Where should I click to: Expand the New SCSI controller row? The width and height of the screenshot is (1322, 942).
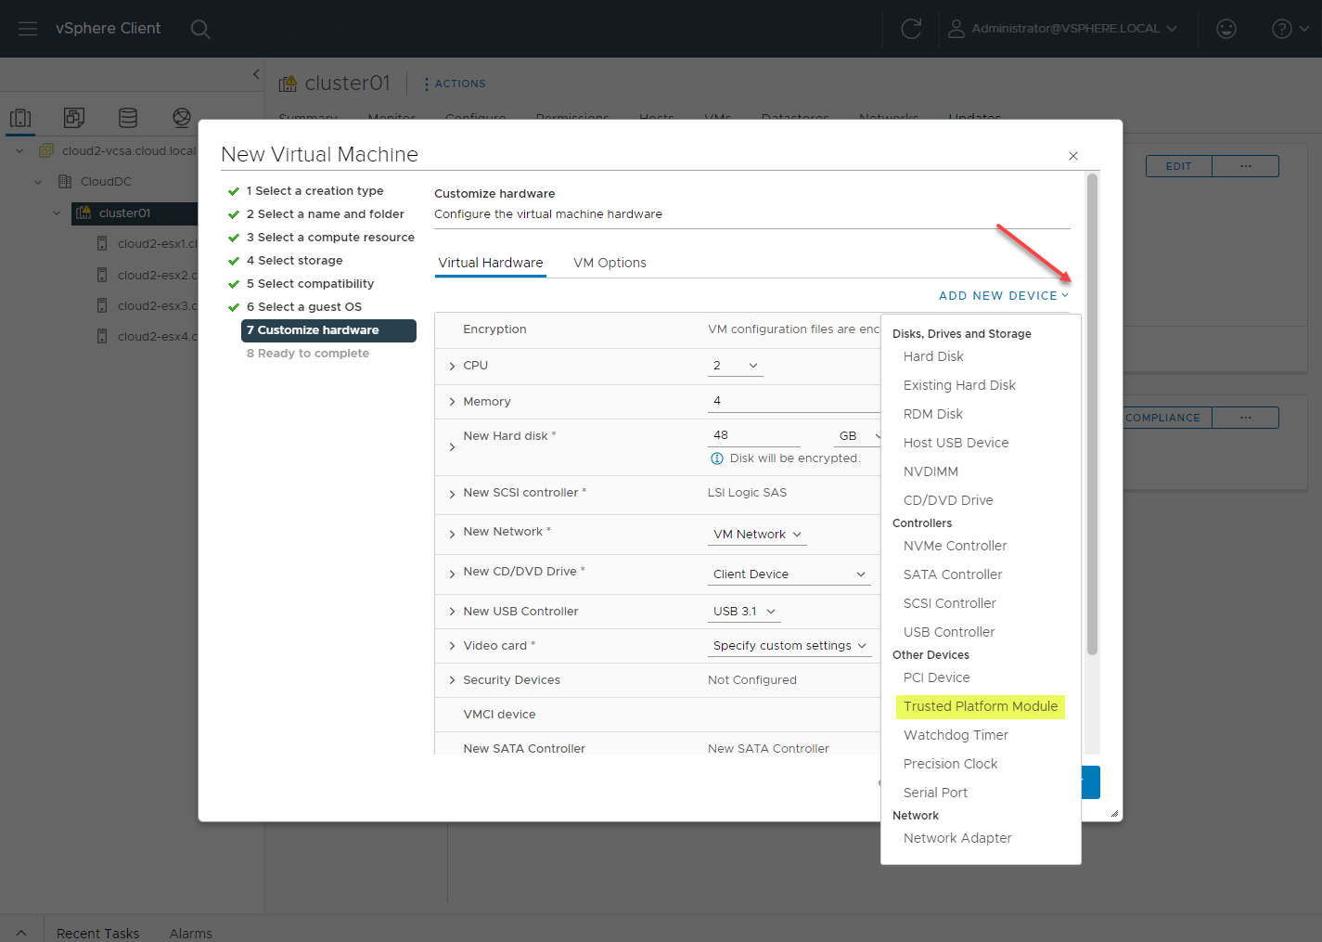point(452,494)
